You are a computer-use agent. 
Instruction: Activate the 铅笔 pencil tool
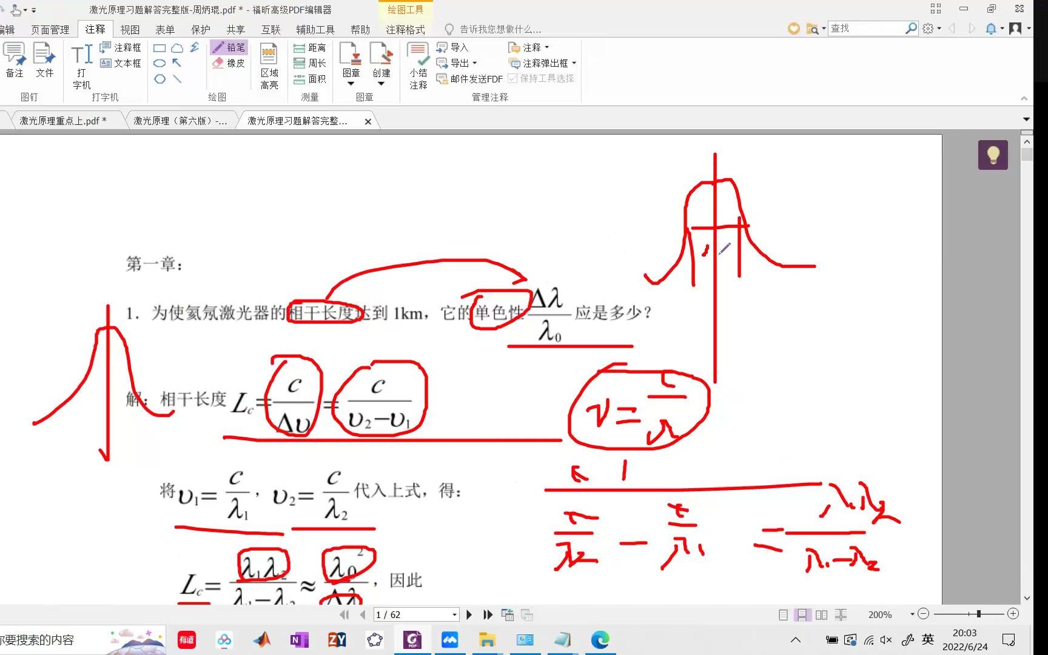229,47
